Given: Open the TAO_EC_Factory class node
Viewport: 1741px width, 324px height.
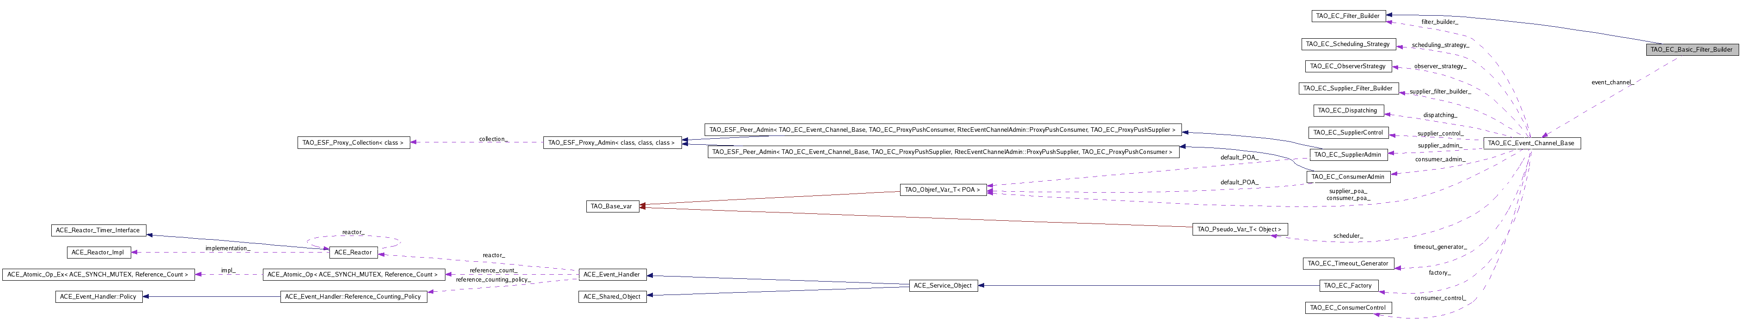Looking at the screenshot, I should click(1348, 286).
